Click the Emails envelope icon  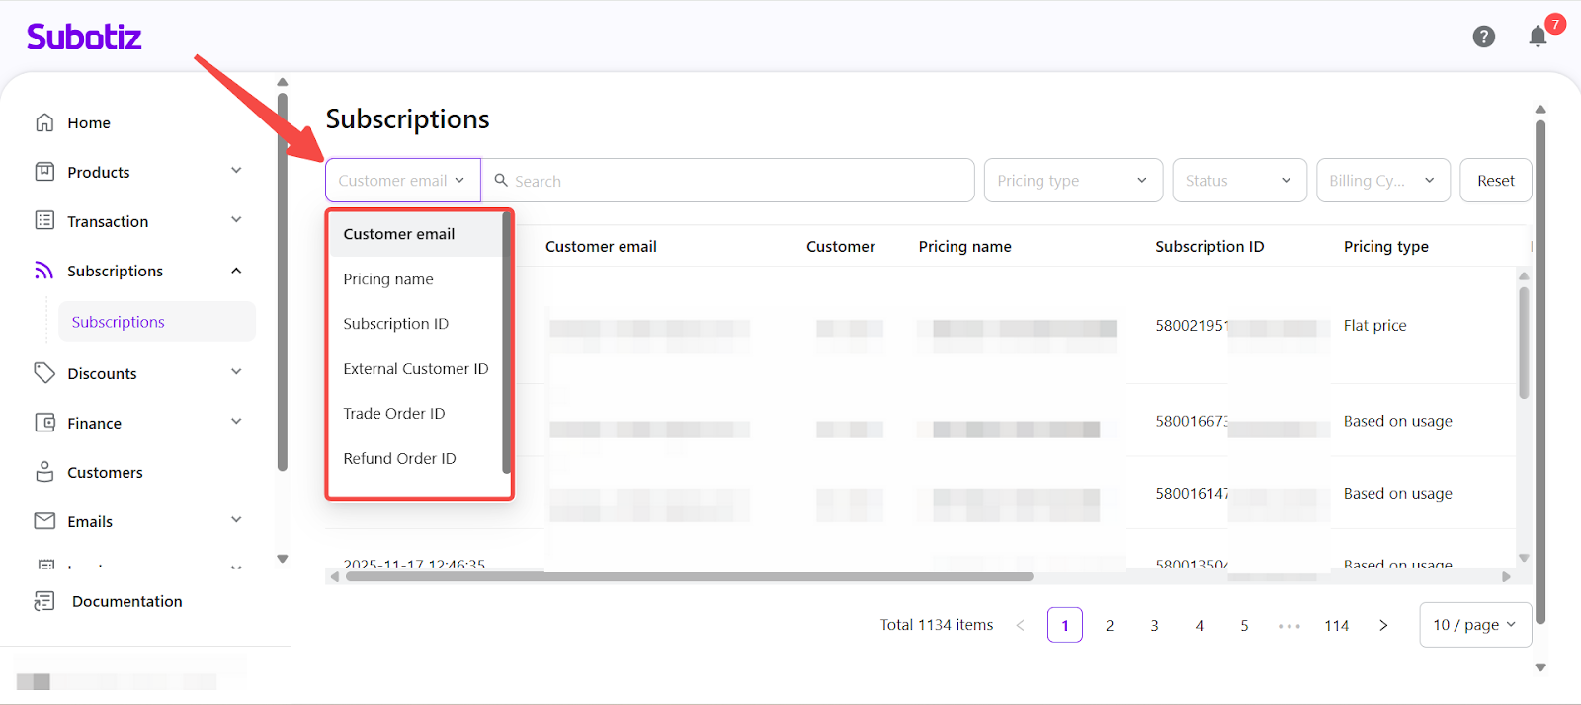pyautogui.click(x=44, y=521)
